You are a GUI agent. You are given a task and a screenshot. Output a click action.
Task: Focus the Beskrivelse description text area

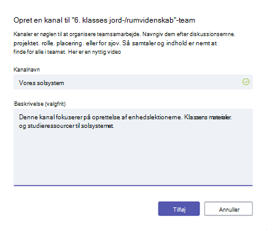click(133, 147)
